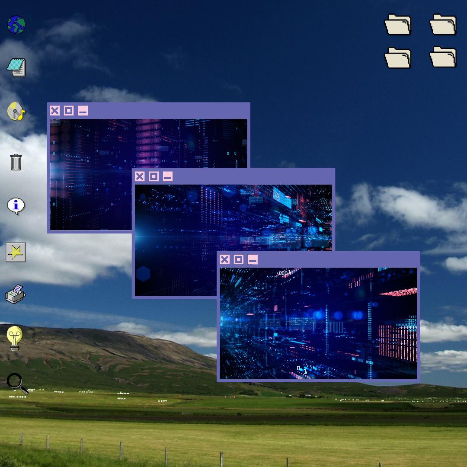The height and width of the screenshot is (467, 467).
Task: Open the yellow star icon
Action: point(16,252)
